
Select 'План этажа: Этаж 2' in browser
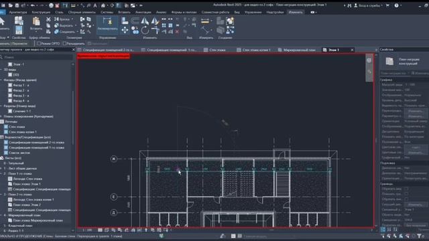[27, 205]
